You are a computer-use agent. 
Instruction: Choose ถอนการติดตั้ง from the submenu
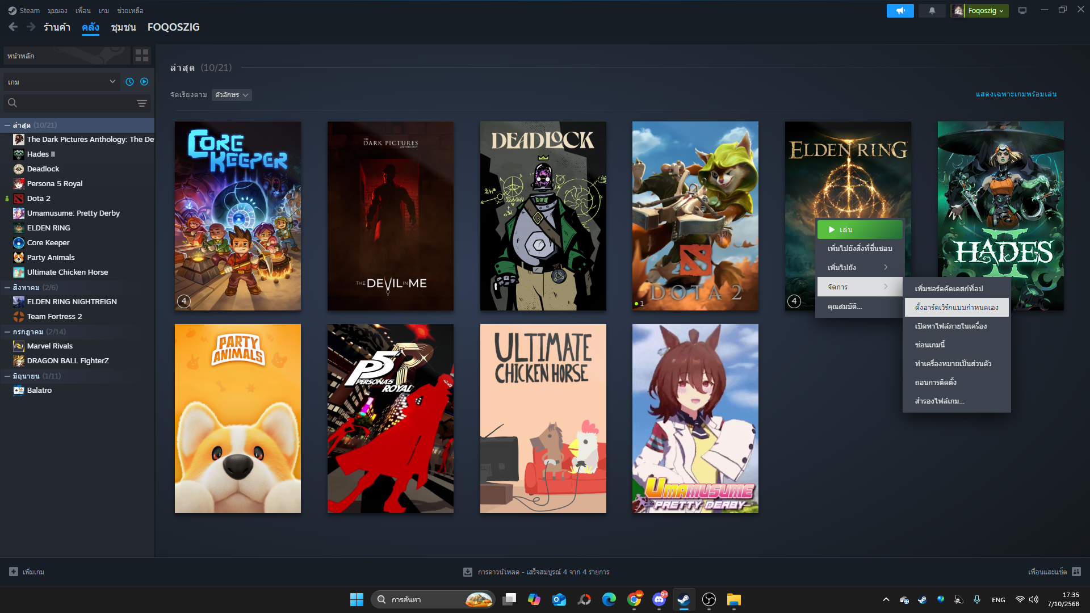click(x=936, y=382)
